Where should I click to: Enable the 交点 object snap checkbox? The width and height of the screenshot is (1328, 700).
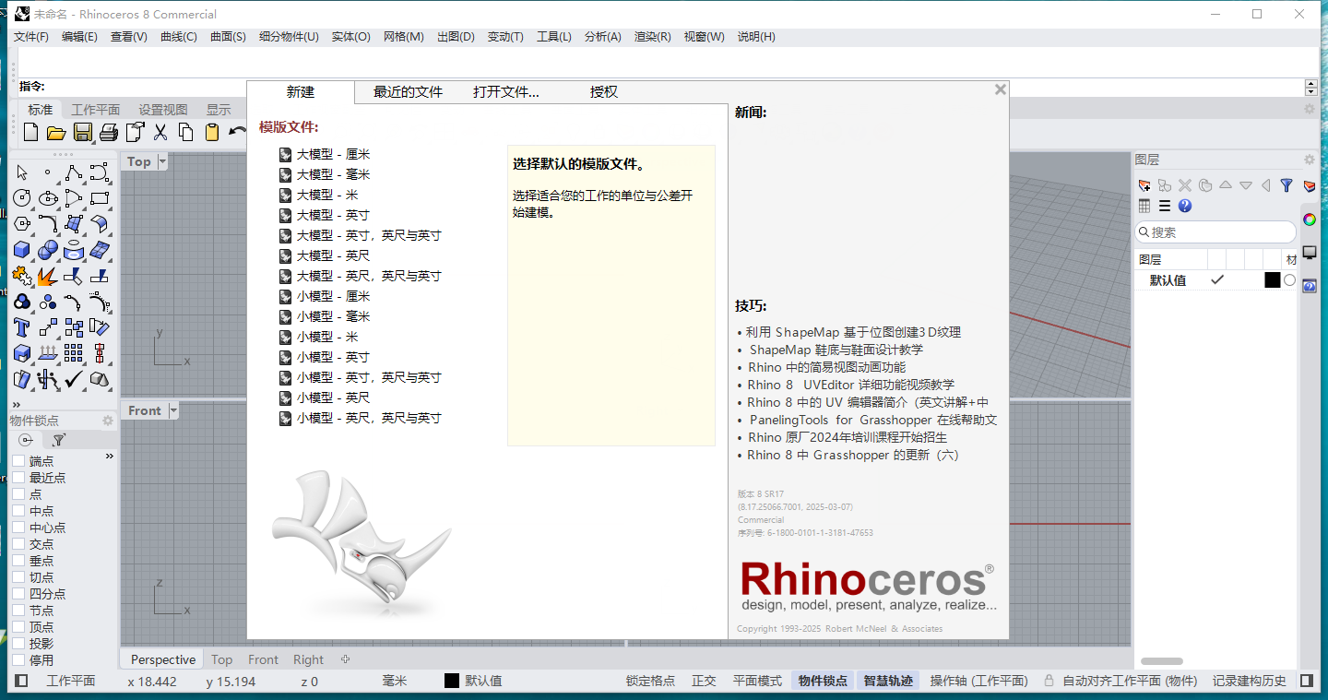pos(18,544)
